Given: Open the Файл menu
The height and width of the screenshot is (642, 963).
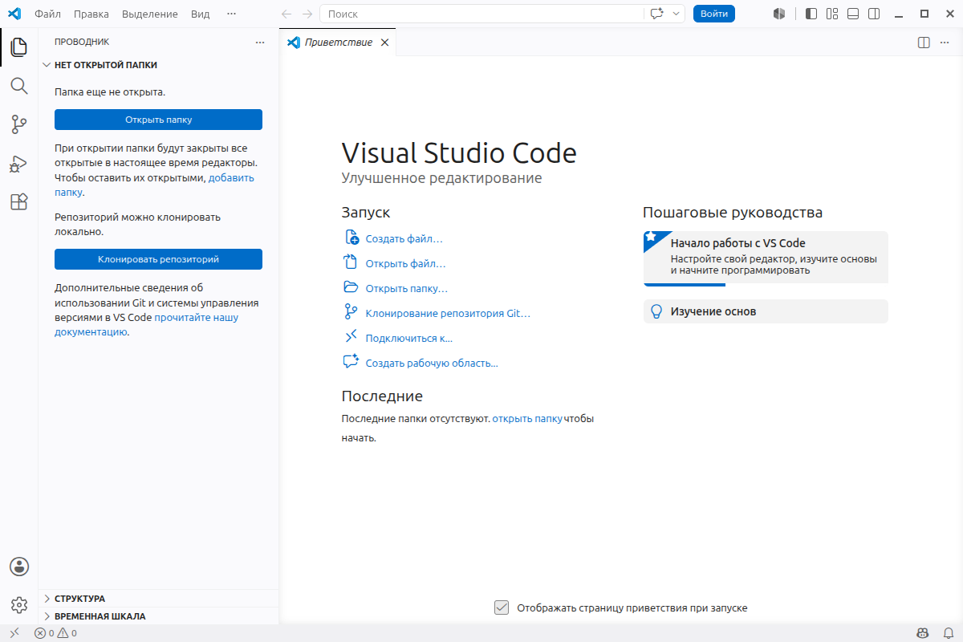Looking at the screenshot, I should (47, 14).
